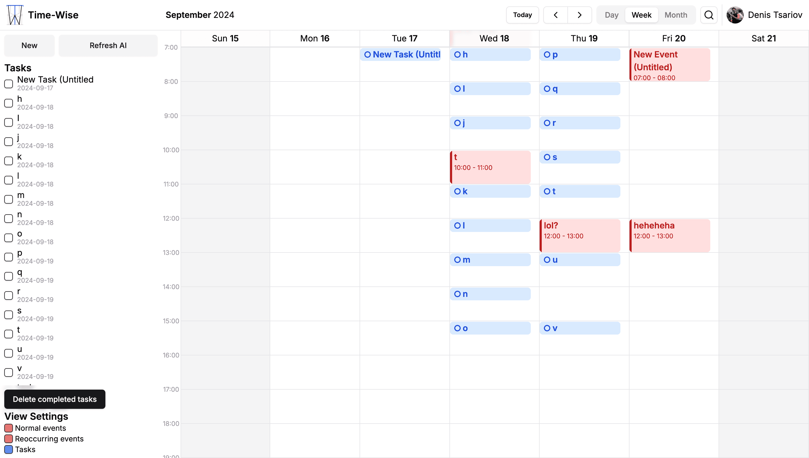Switch to Day view

(x=611, y=15)
